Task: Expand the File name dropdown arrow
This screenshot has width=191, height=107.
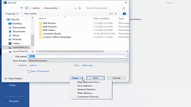Action: click(x=126, y=56)
